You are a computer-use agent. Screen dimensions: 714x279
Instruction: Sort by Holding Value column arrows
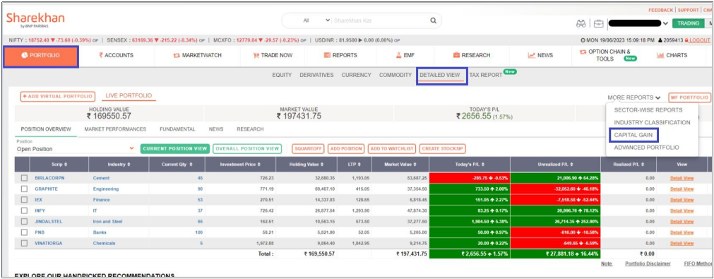[x=322, y=165]
